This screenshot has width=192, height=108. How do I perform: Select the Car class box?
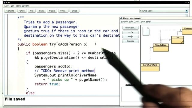(x=178, y=40)
